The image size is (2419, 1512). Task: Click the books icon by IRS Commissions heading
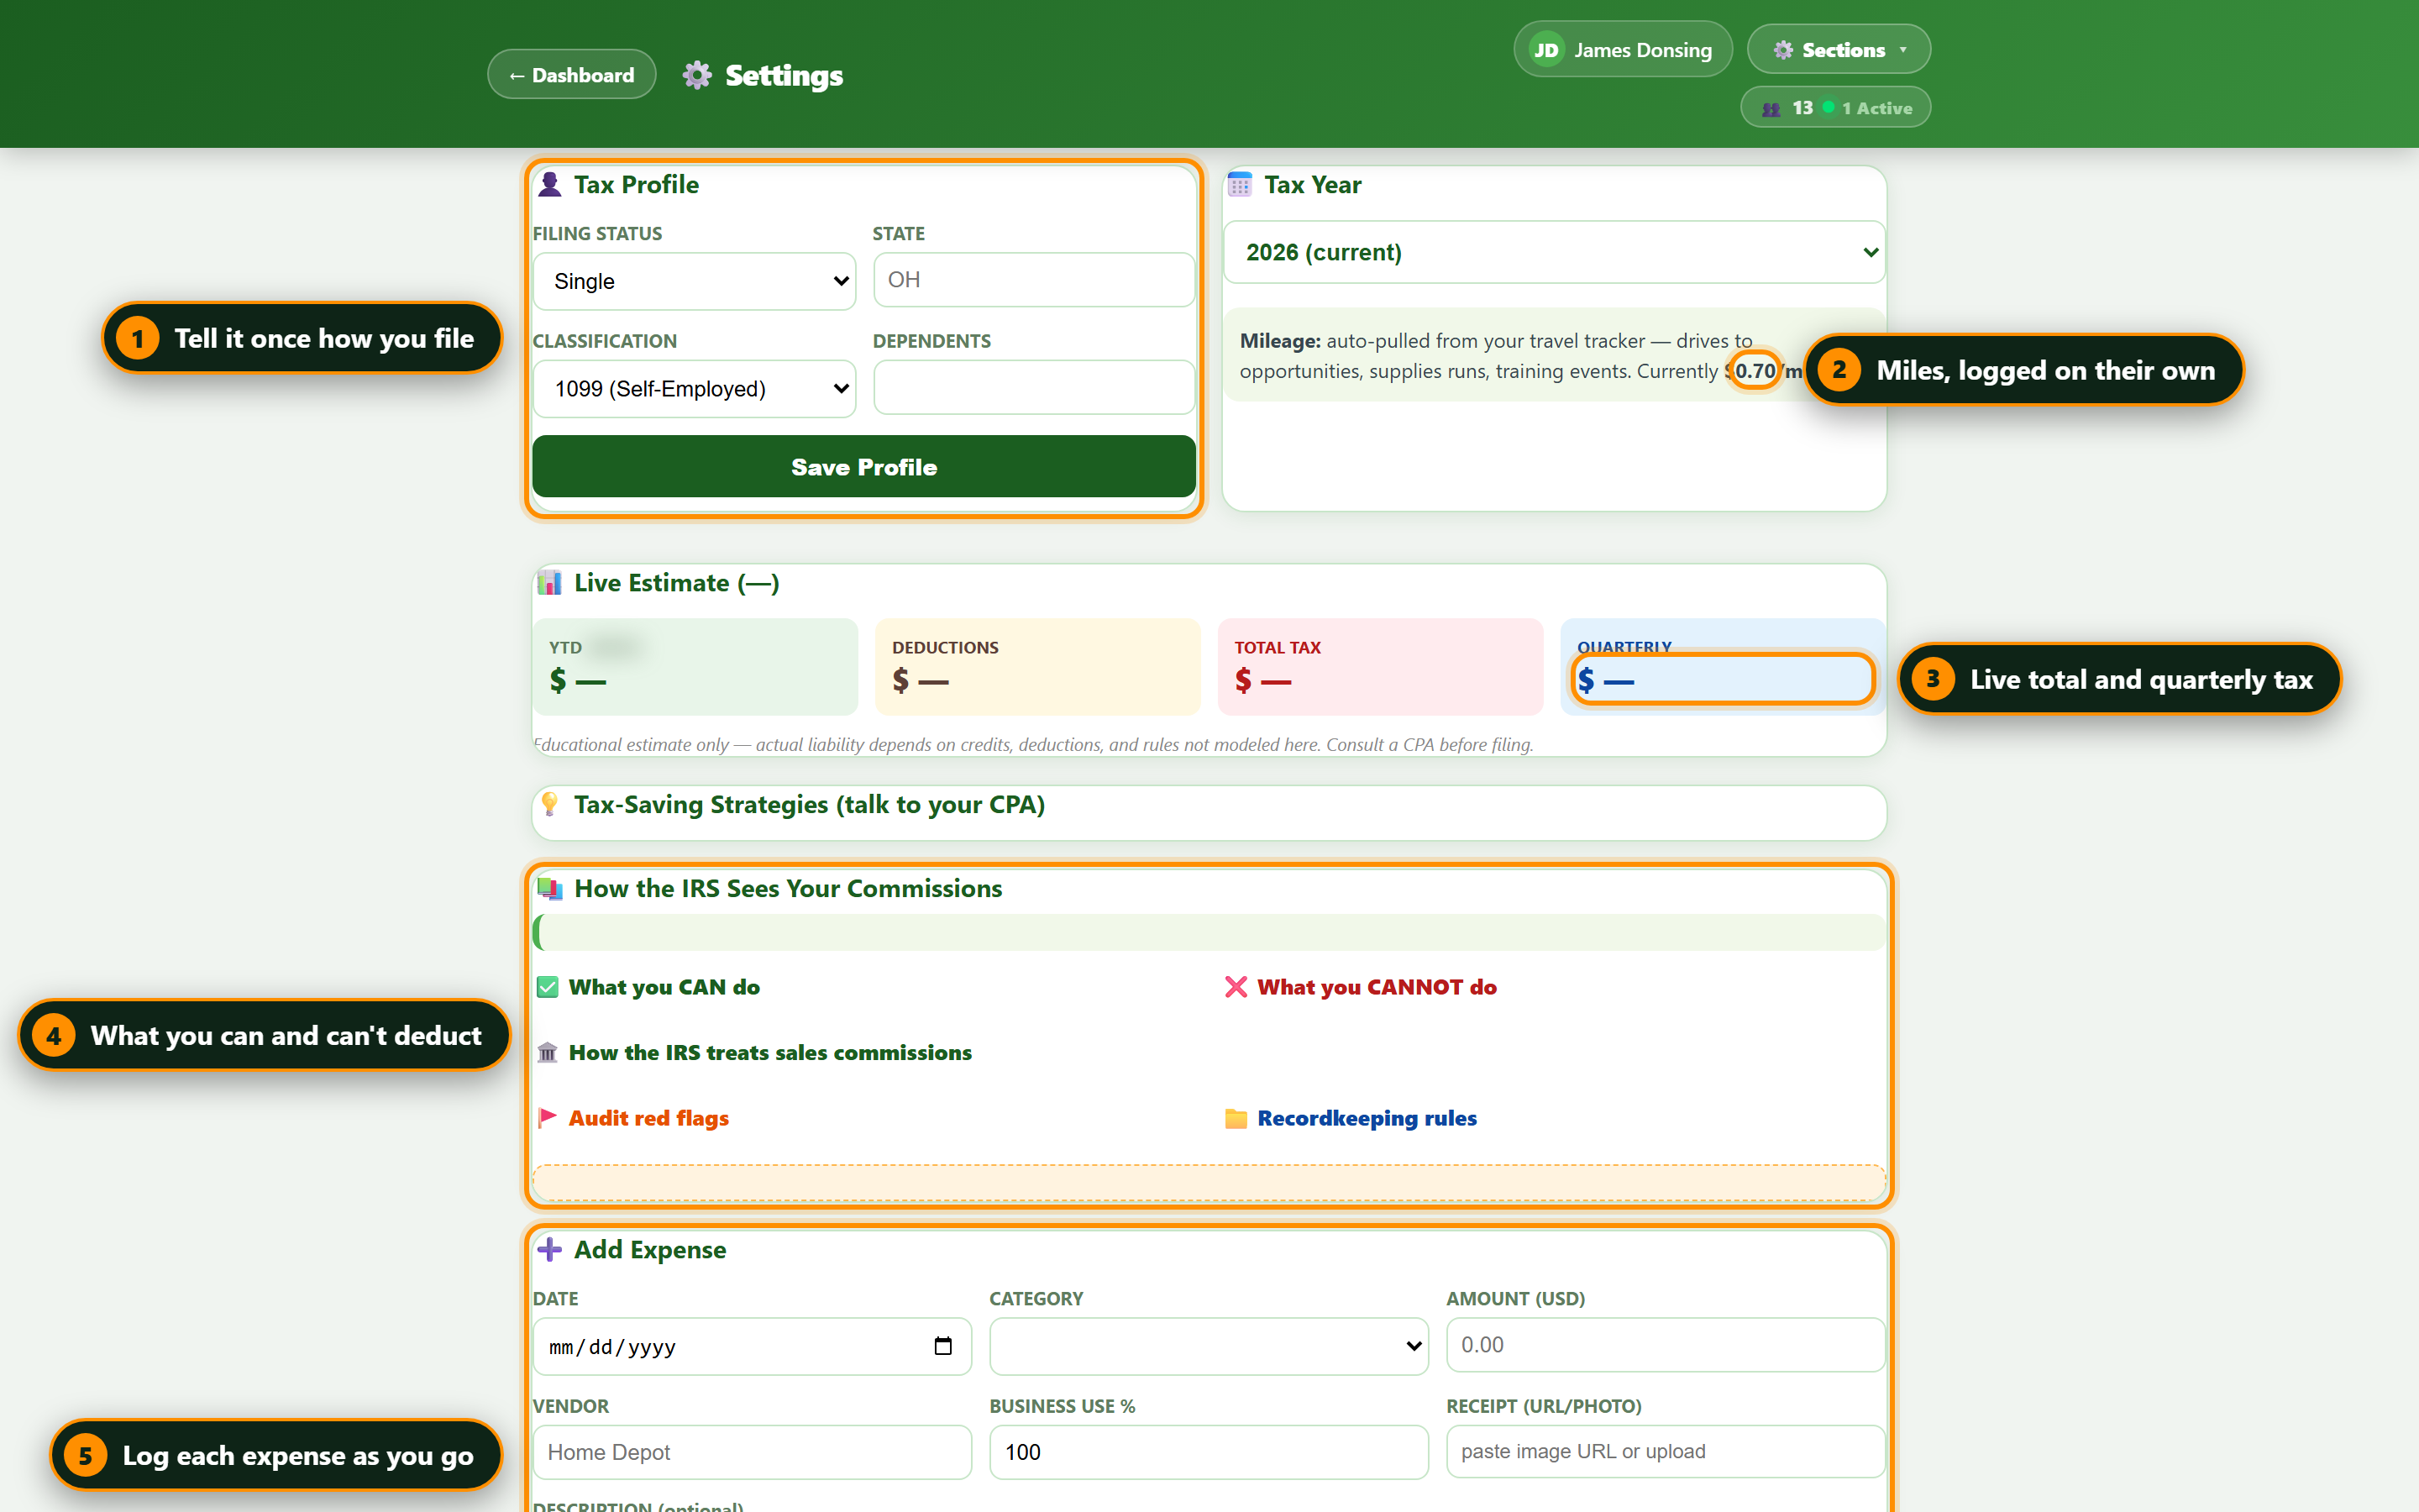[548, 888]
